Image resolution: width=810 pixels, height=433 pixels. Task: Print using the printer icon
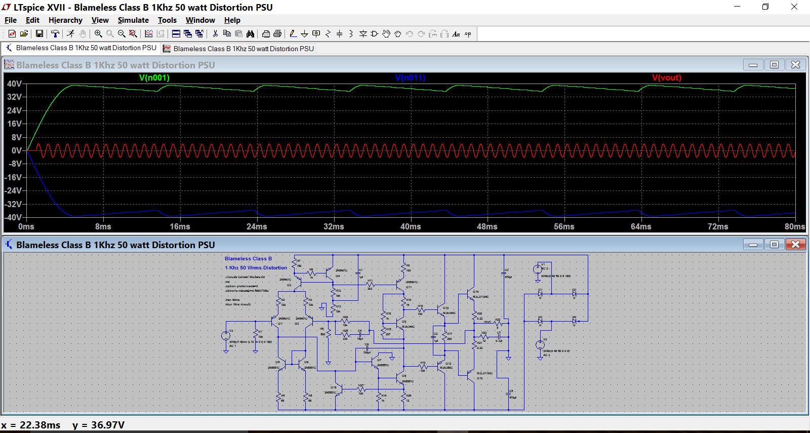pyautogui.click(x=277, y=34)
